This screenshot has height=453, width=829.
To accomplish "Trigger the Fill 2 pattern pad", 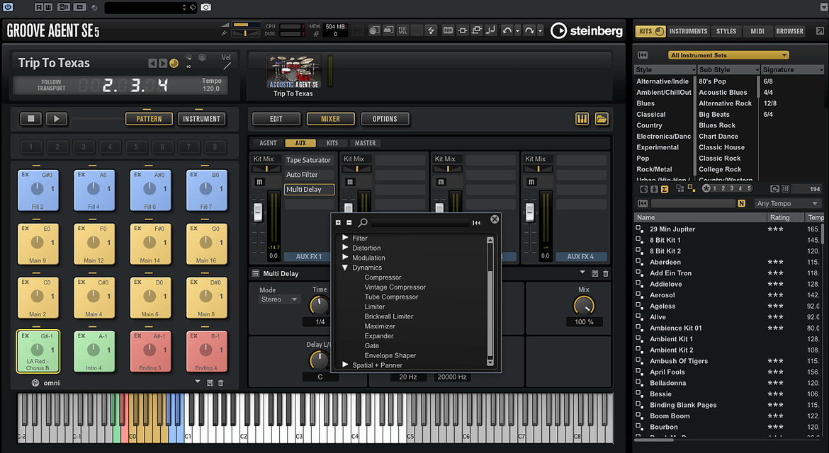I will point(38,190).
